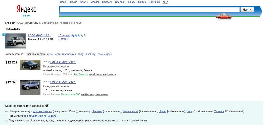Sort listings by пробегу
The width and height of the screenshot is (266, 125).
(91, 54)
